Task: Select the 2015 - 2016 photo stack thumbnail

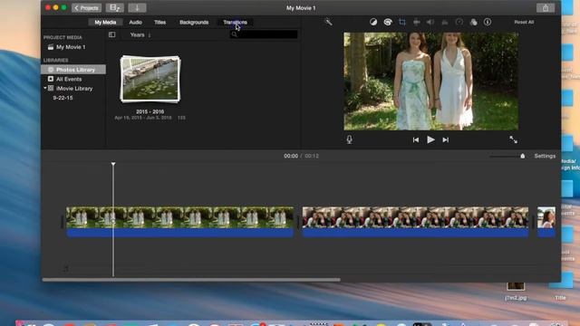Action: click(x=150, y=79)
